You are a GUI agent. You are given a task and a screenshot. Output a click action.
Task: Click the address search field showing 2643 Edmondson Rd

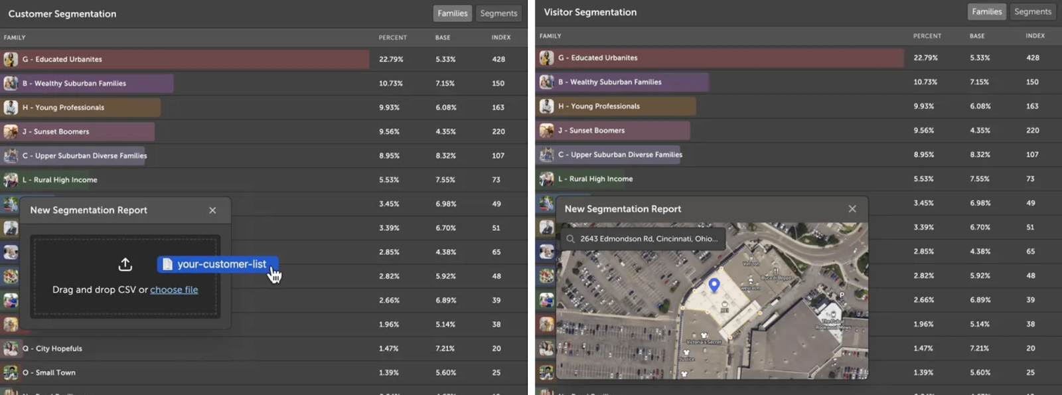pos(643,239)
